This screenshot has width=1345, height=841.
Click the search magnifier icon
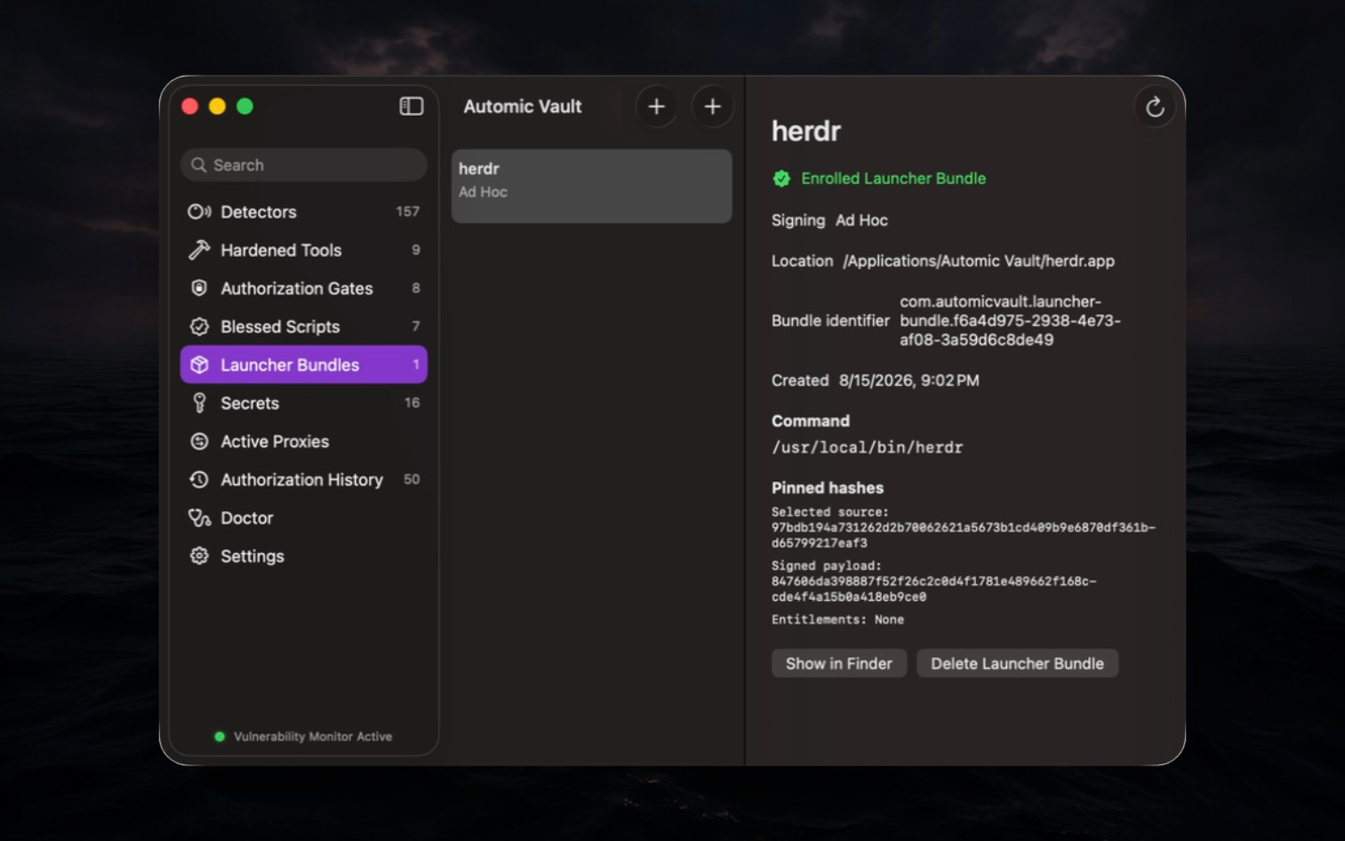pyautogui.click(x=199, y=165)
